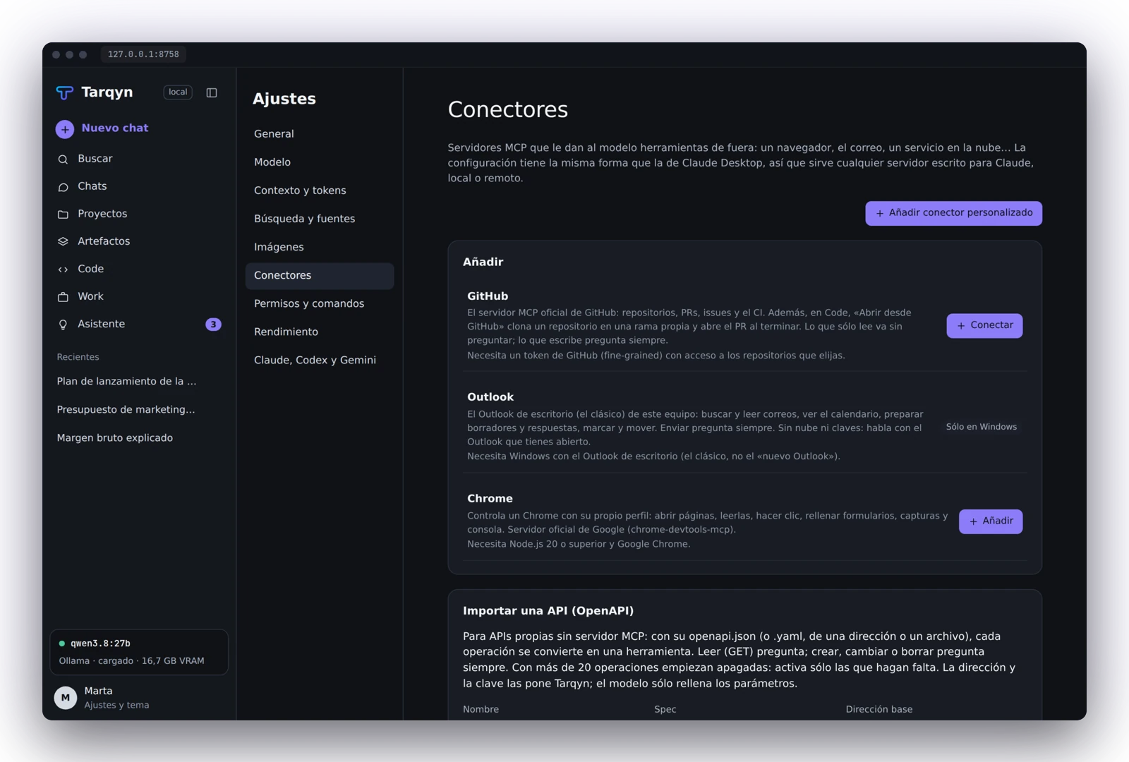Click the Sólo en Windows label
Screen dimensions: 1129x762
click(982, 427)
